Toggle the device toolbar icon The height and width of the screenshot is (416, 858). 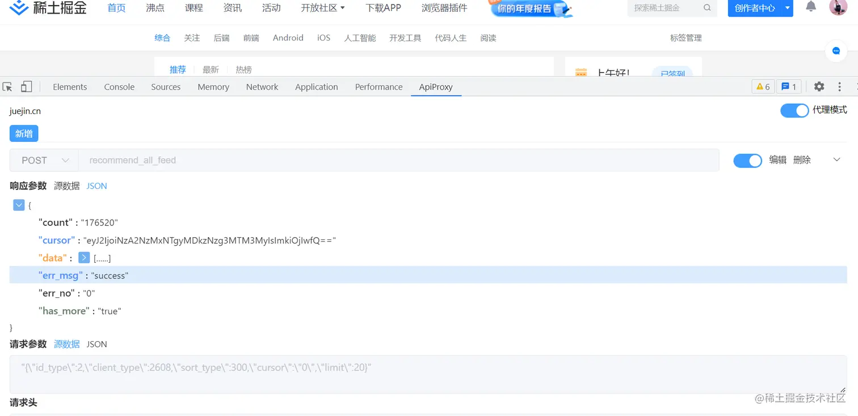(26, 87)
